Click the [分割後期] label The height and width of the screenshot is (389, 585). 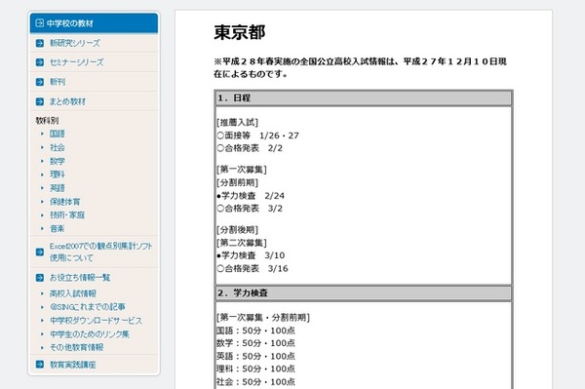pyautogui.click(x=237, y=230)
